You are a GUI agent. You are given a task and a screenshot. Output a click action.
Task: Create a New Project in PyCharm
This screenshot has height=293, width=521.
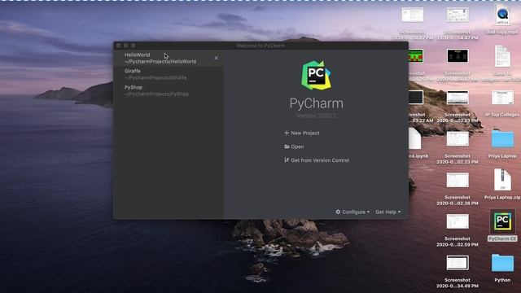(302, 133)
